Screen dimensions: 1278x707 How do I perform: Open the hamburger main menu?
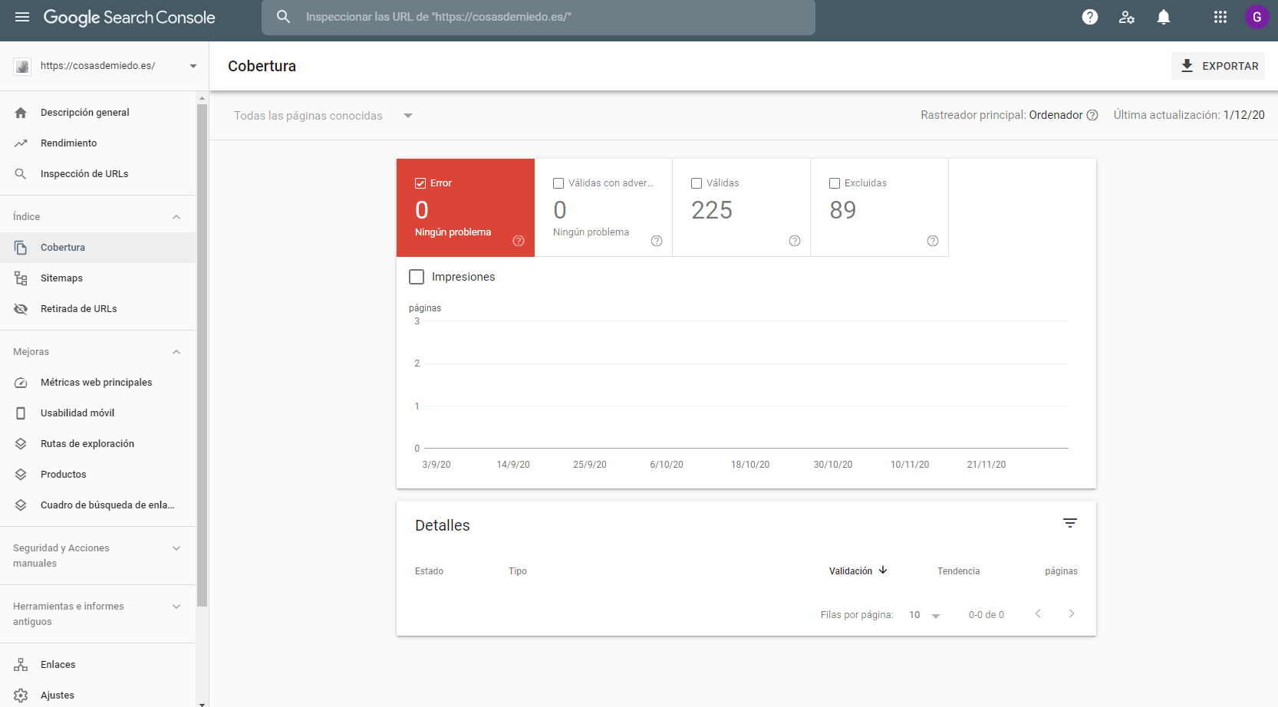point(22,17)
